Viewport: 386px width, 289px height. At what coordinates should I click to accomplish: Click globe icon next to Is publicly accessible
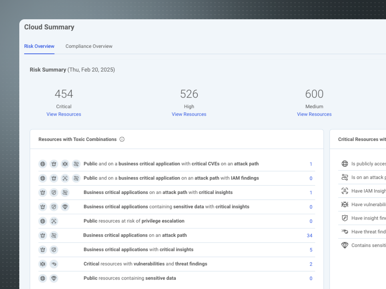345,164
